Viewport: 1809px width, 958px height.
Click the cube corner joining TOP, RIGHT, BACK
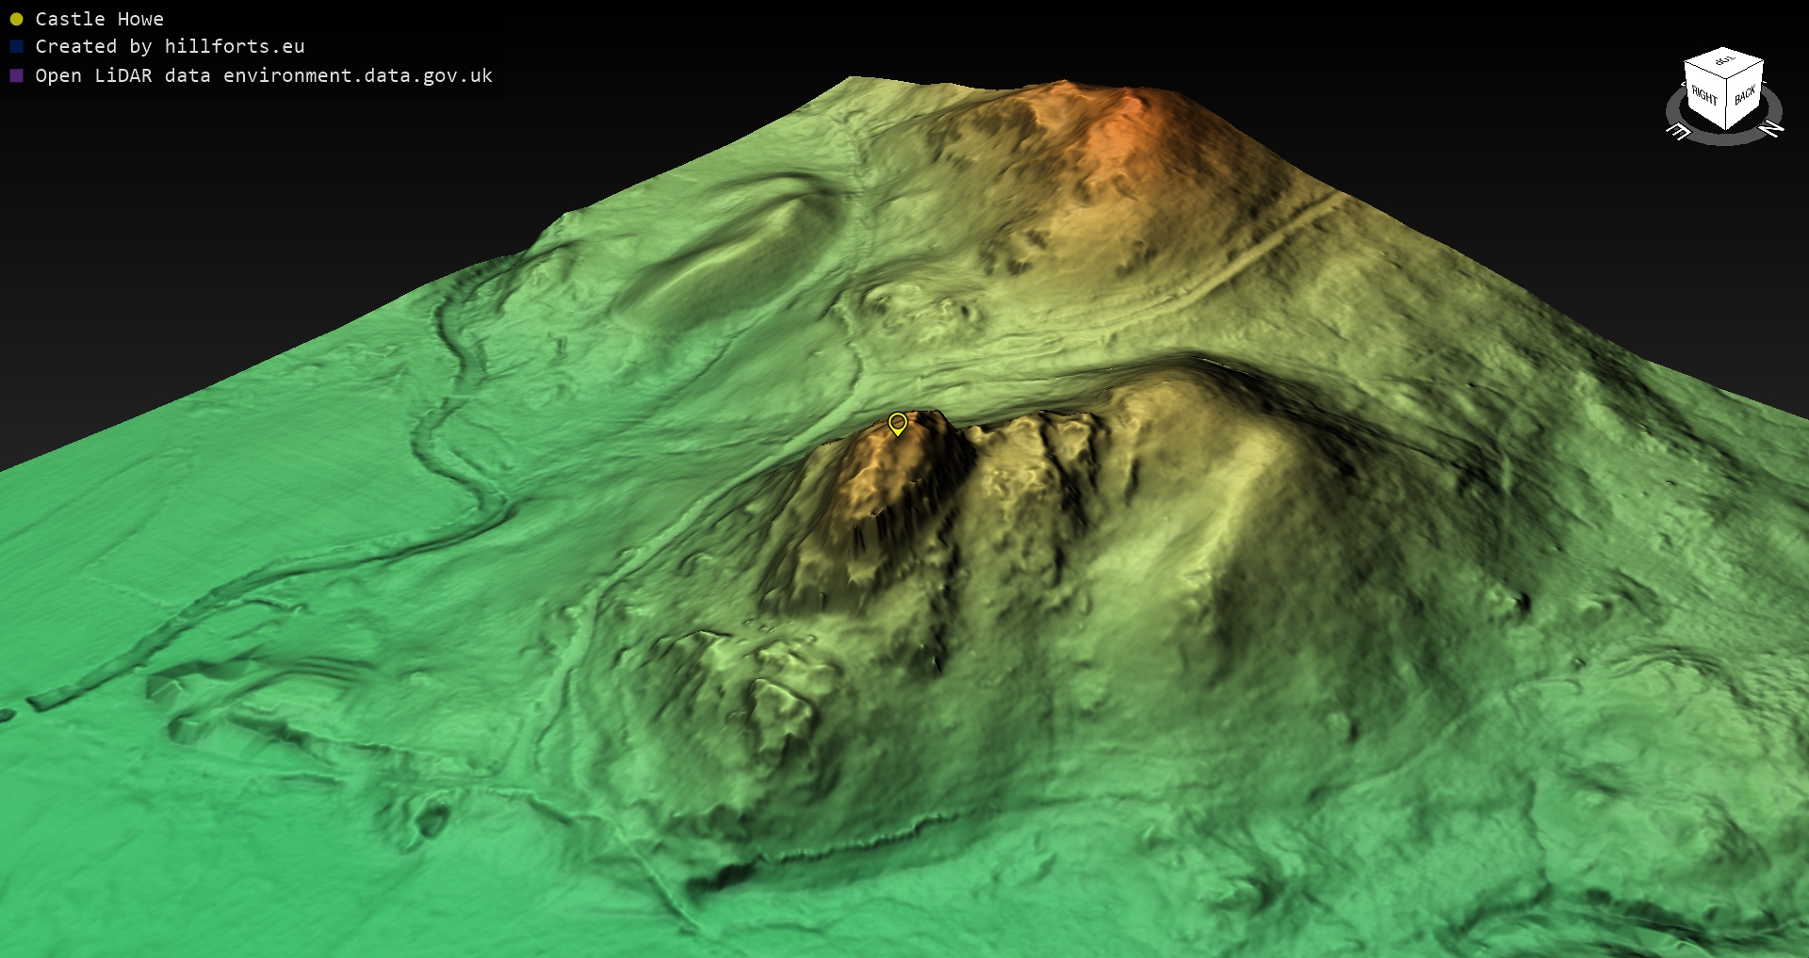click(1725, 80)
